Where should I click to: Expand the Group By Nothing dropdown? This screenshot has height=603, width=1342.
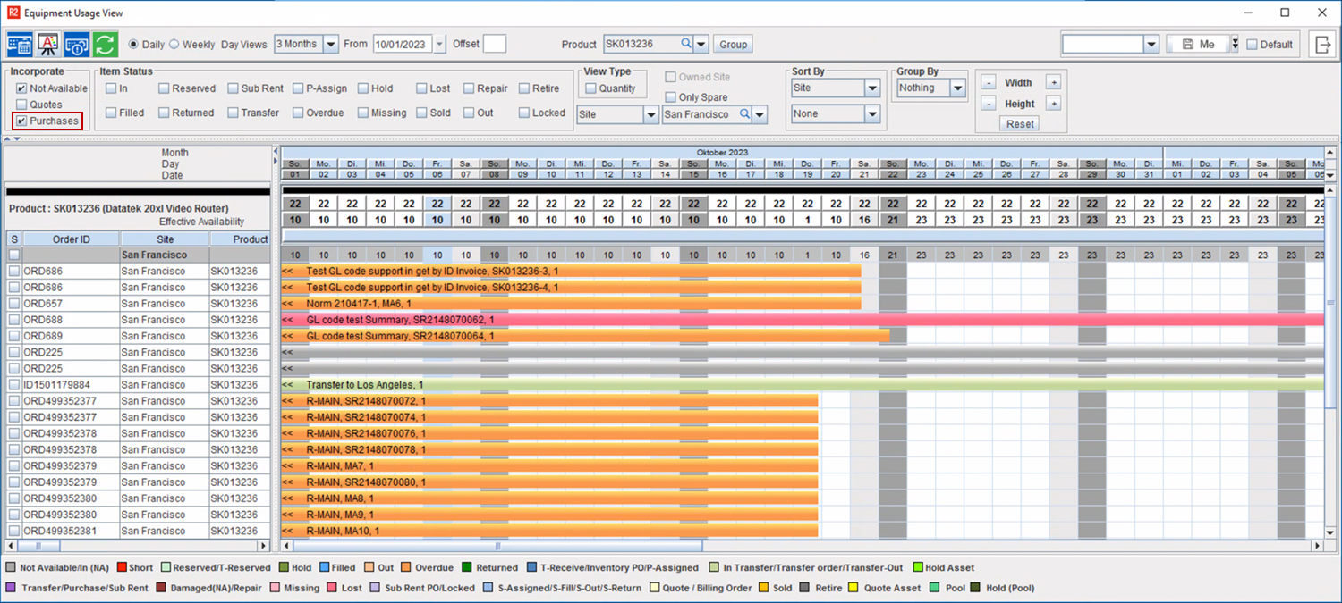coord(957,88)
